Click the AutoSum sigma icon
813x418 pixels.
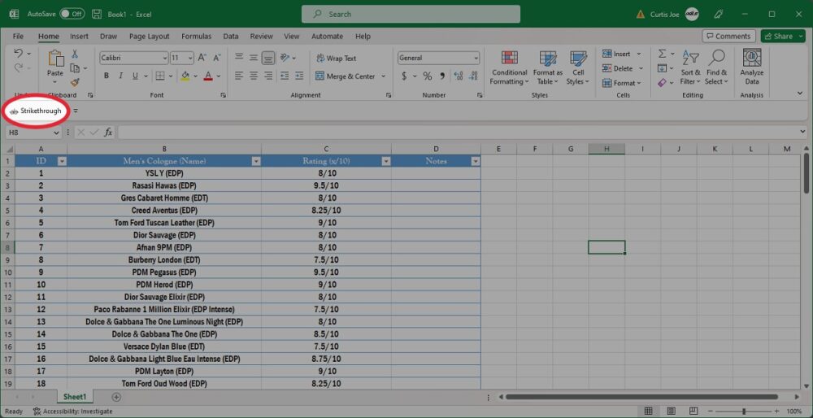coord(663,54)
